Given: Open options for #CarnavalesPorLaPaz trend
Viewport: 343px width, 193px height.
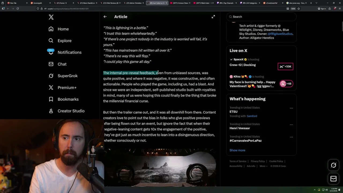Looking at the screenshot, I should click(x=291, y=137).
